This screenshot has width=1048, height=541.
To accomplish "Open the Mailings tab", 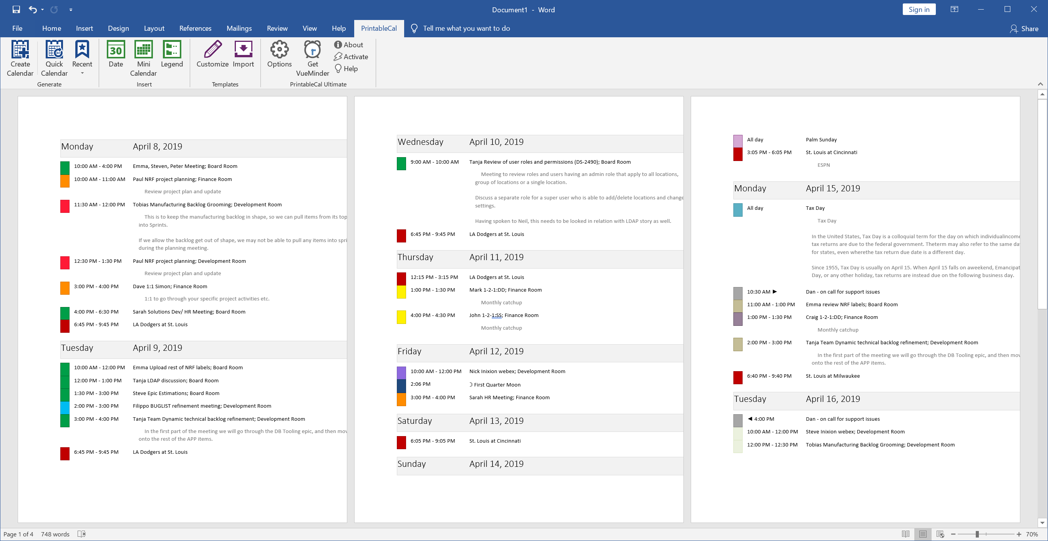I will pyautogui.click(x=239, y=28).
